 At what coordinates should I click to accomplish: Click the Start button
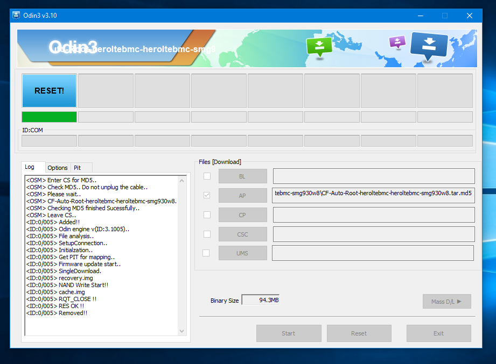(289, 333)
